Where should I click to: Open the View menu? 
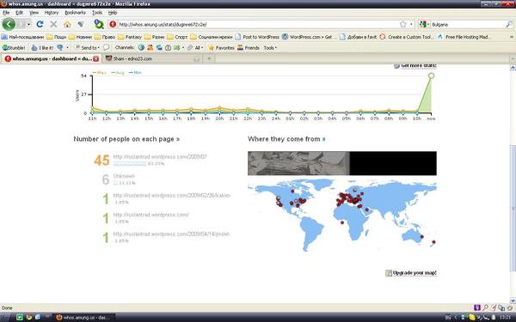click(34, 13)
